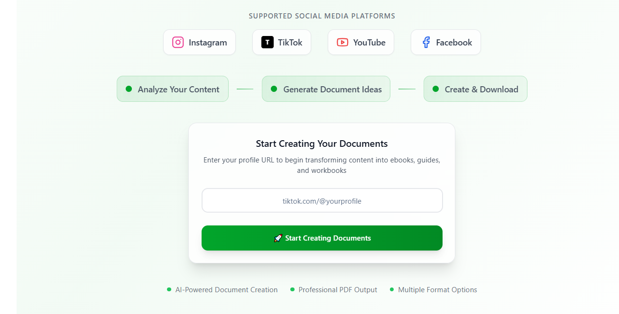Click the green dot beside Generate Document Ideas

pos(274,89)
